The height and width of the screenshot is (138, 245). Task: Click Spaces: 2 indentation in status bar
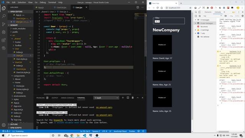click(96, 131)
